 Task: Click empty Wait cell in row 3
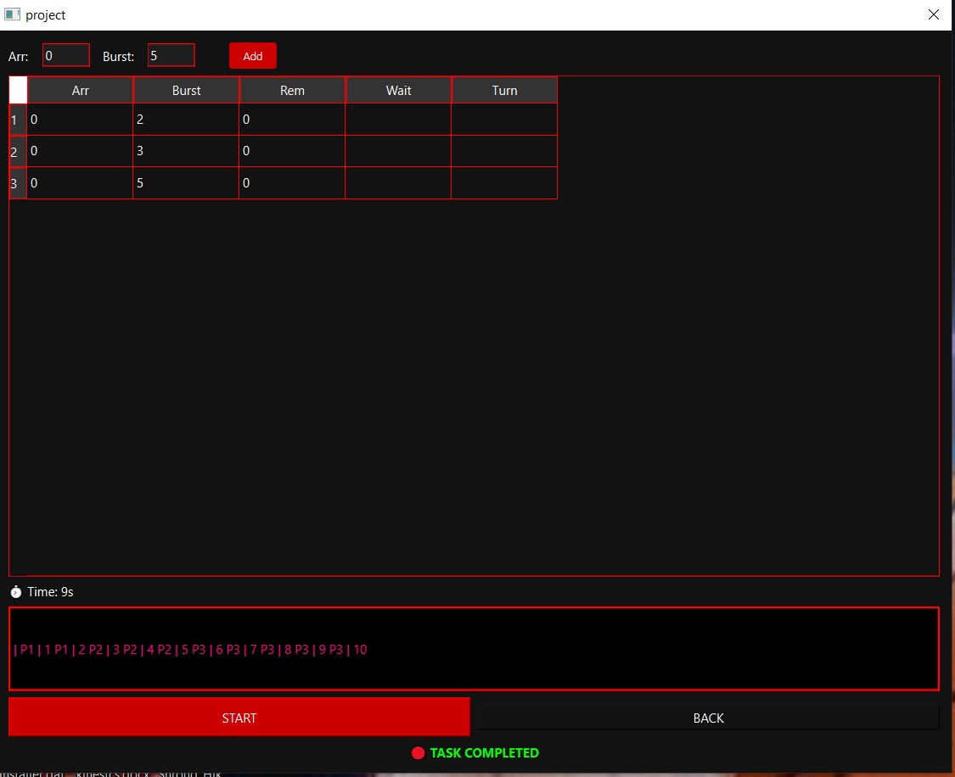(398, 182)
